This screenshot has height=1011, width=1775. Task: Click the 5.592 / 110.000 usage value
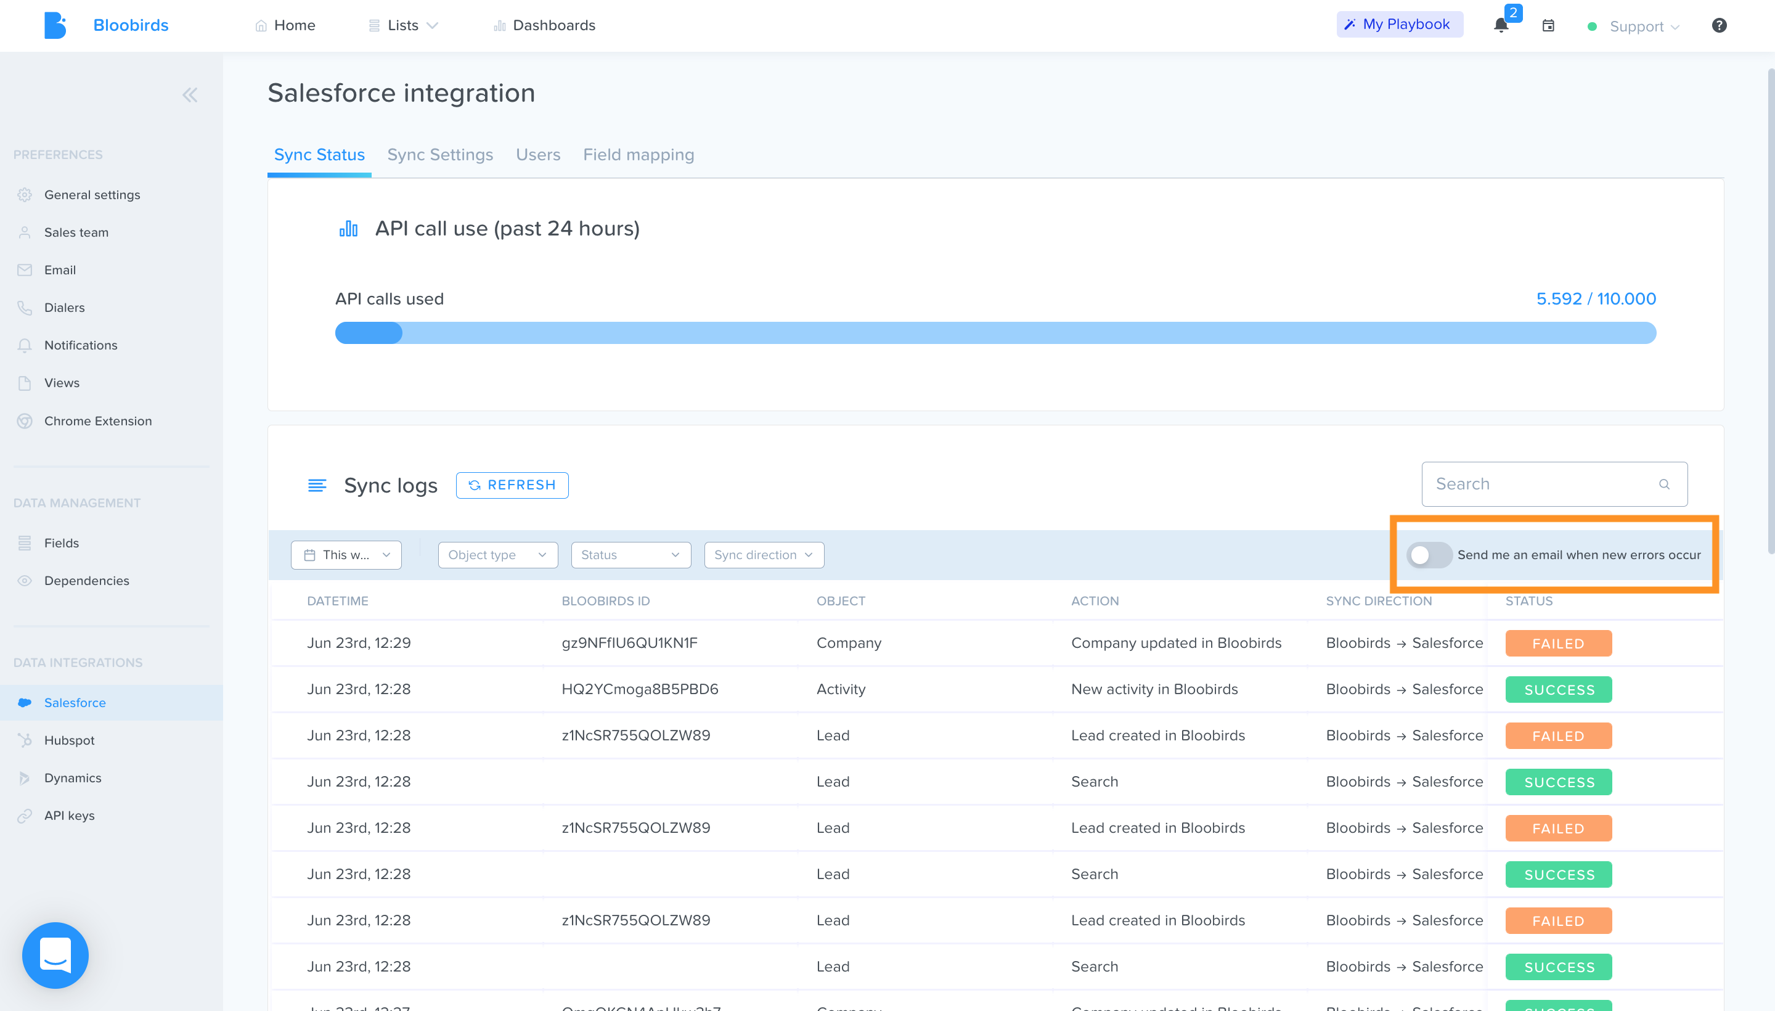(x=1596, y=298)
